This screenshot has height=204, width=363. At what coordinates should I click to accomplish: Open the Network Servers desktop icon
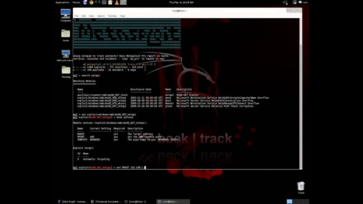pyautogui.click(x=66, y=56)
